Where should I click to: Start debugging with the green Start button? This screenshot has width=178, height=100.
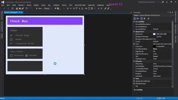point(39,8)
